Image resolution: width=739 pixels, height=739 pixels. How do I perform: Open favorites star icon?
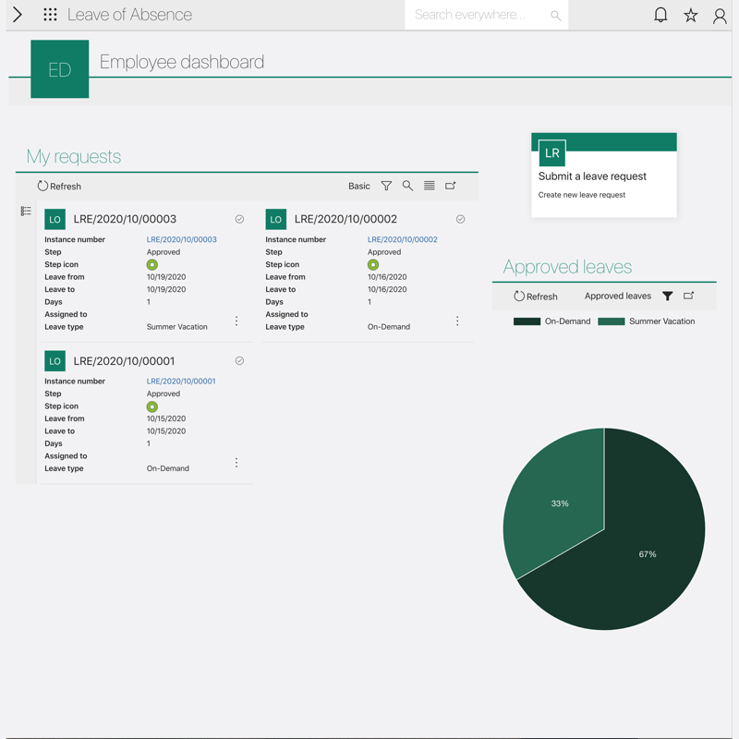[x=690, y=15]
